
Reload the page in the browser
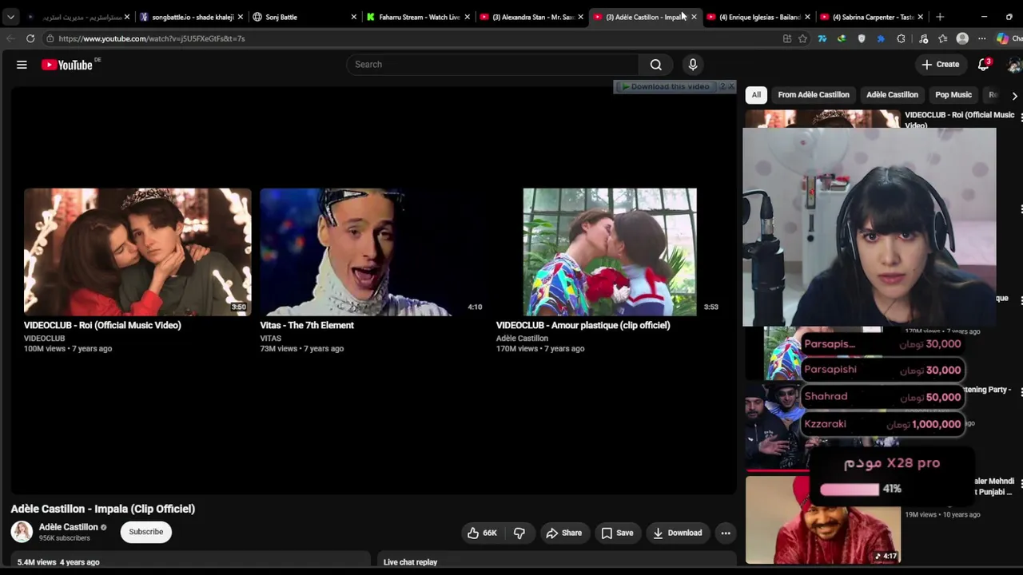tap(30, 38)
